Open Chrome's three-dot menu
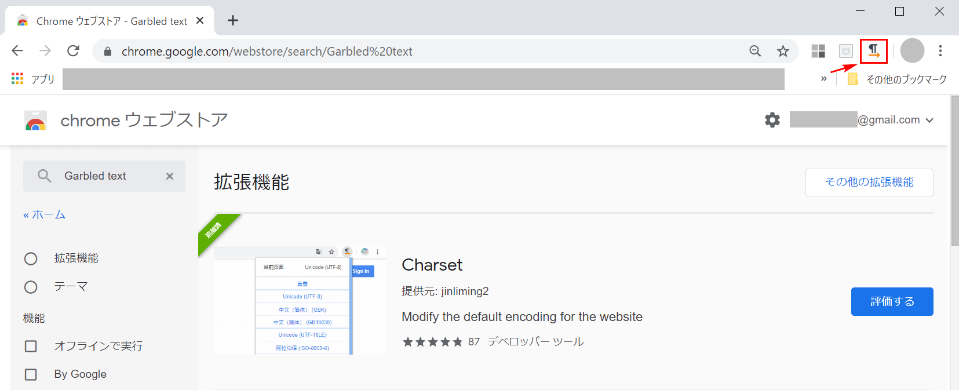Screen dimensions: 959x390 pos(940,51)
